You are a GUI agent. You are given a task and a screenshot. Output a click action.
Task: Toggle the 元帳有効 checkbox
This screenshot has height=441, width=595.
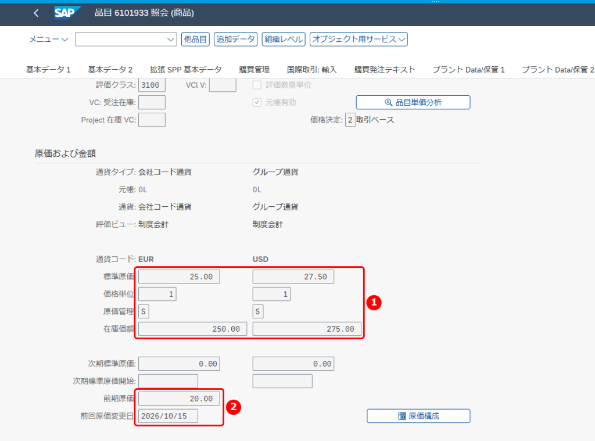257,102
